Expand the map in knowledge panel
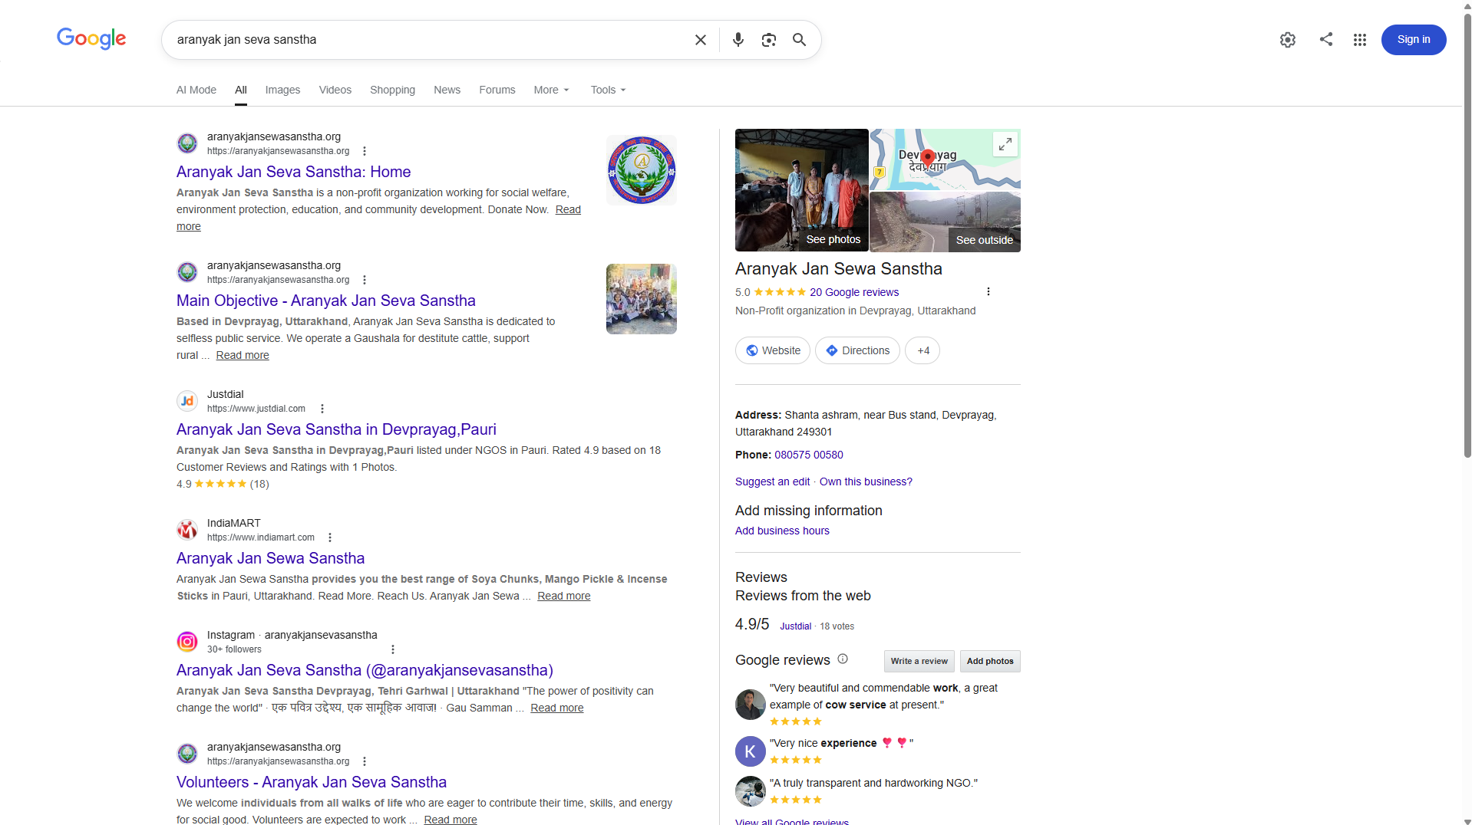 point(1005,144)
